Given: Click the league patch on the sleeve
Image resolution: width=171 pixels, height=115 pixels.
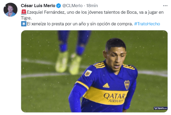Looking at the screenshot, I should pos(88,73).
